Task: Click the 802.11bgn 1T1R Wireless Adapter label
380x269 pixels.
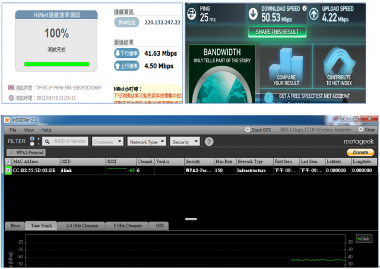Action: pos(315,130)
